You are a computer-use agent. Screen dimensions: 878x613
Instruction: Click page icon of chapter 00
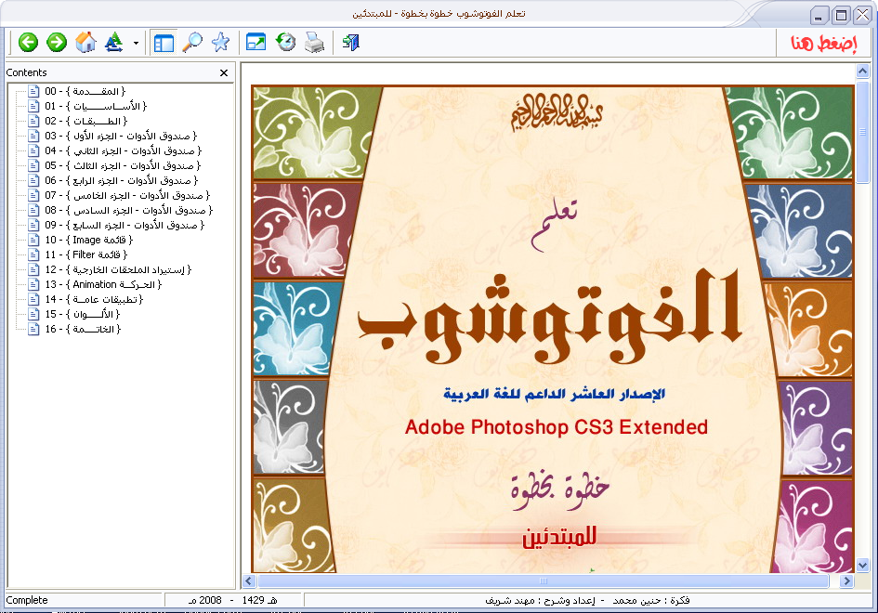coord(33,91)
